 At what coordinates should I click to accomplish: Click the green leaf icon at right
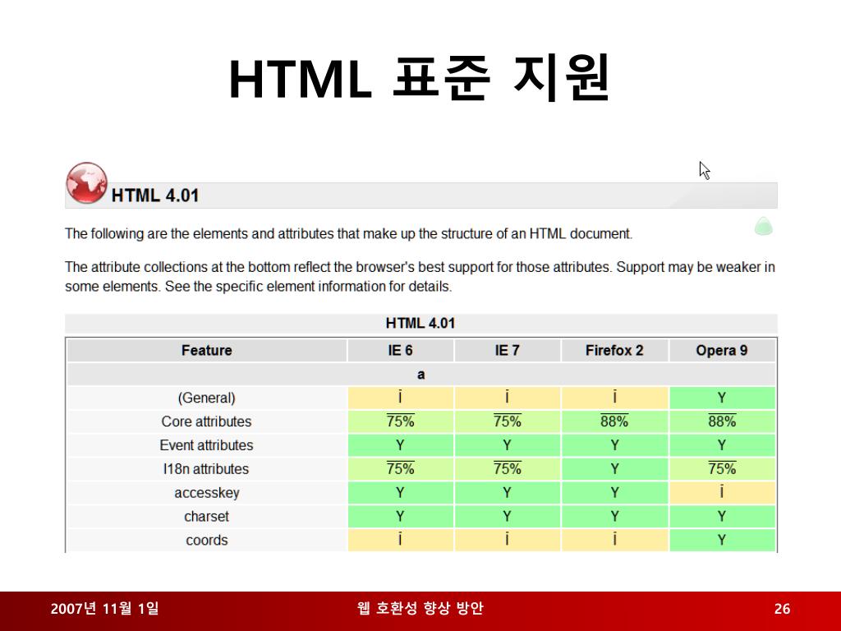tap(763, 227)
